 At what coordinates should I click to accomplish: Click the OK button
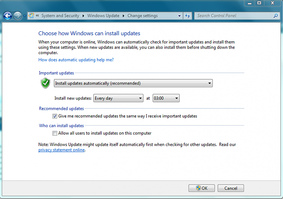[201, 188]
